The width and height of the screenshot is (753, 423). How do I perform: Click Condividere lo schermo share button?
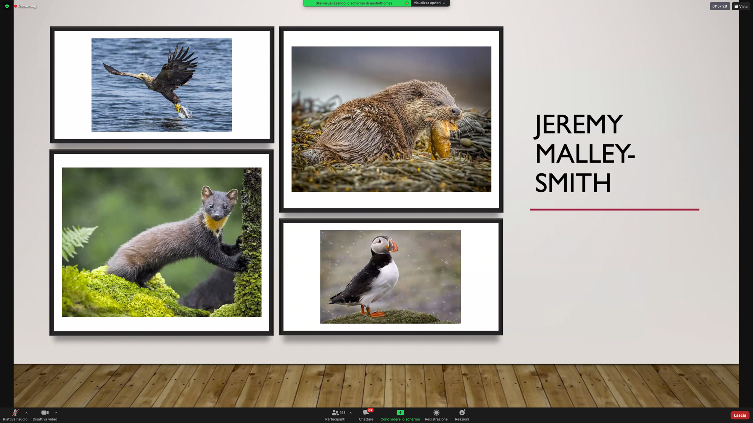pyautogui.click(x=400, y=415)
